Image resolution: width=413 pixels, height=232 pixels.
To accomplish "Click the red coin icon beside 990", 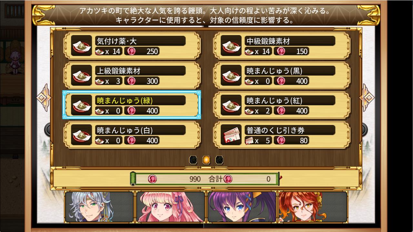I will [x=152, y=179].
